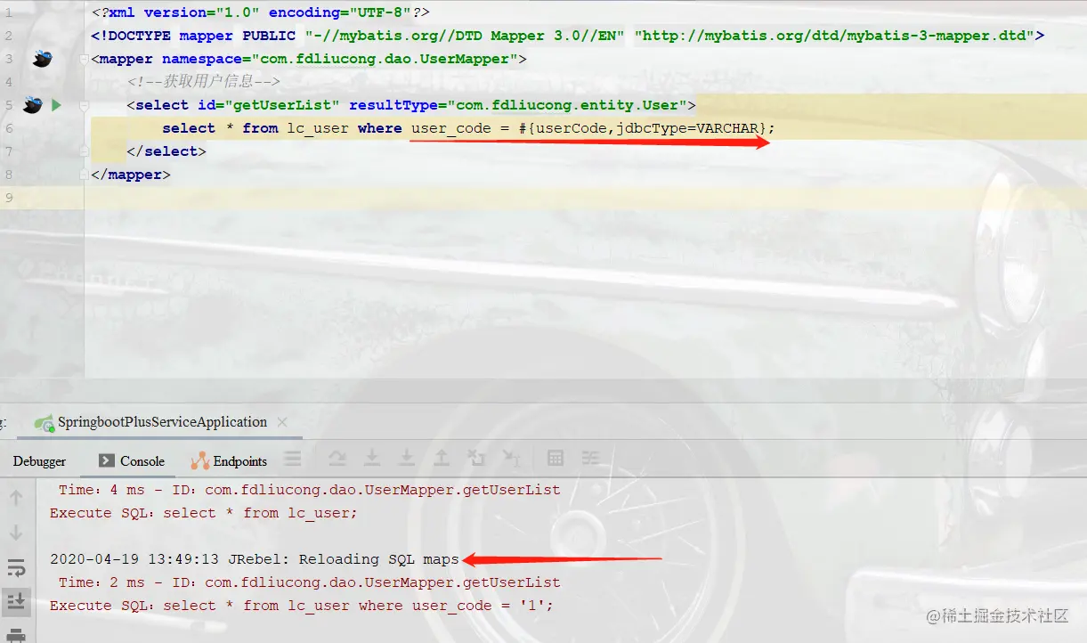Viewport: 1087px width, 643px height.
Task: Click the fold end marker on line 7
Action: 85,151
